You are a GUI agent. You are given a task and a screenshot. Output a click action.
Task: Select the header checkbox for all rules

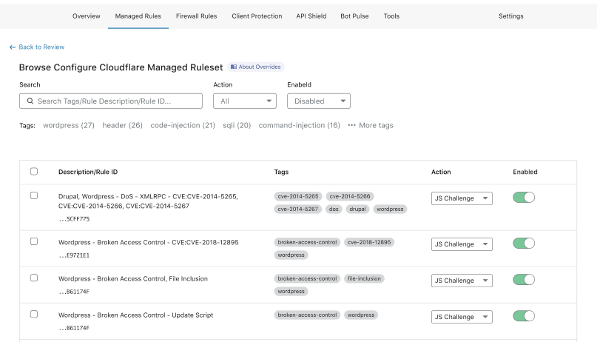(34, 172)
